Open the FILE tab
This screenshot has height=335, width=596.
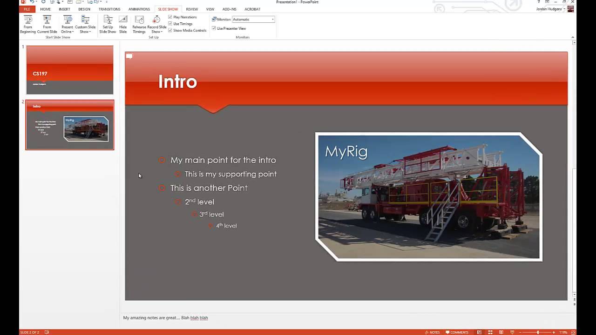[x=27, y=9]
